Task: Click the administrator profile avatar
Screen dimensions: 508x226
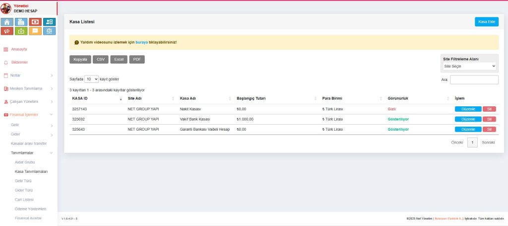Action: pos(6,8)
